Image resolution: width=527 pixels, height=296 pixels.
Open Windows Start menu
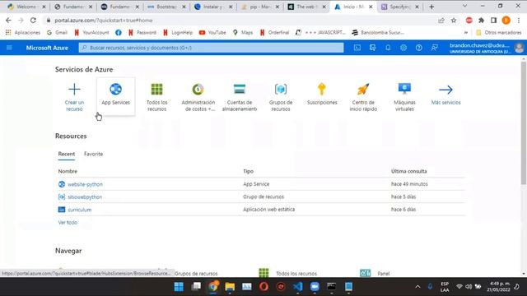click(179, 287)
